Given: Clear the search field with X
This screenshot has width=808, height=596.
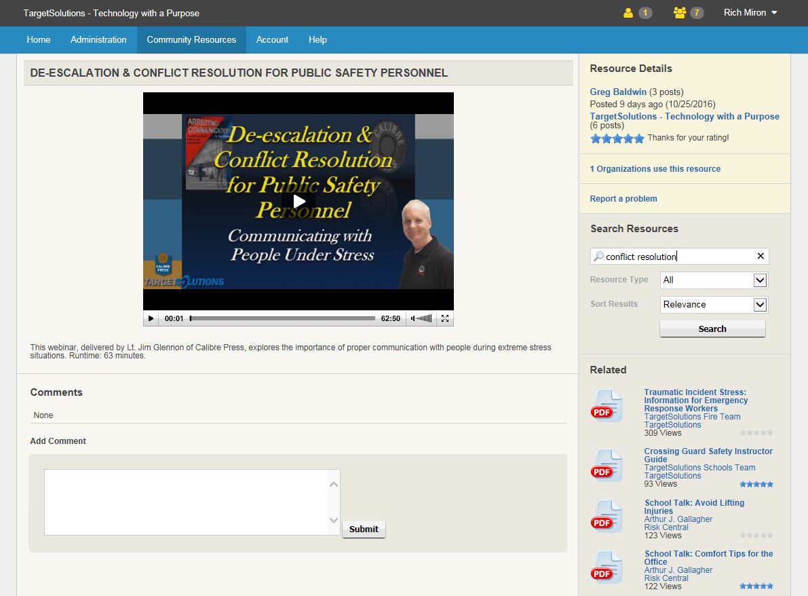Looking at the screenshot, I should [760, 256].
